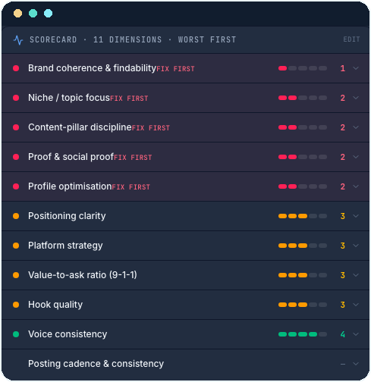Click green score bar for Voice consistency

tap(303, 334)
